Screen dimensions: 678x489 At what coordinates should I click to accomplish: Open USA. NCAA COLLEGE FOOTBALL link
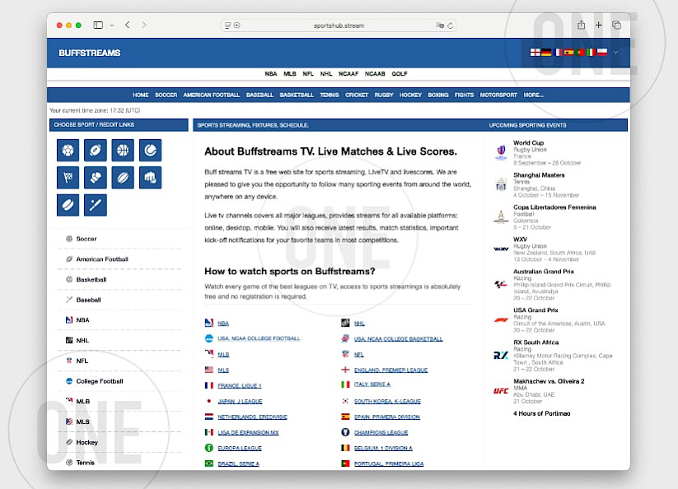tap(259, 338)
